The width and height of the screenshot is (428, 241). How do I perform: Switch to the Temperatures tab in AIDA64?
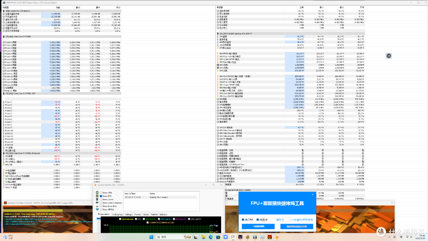click(103, 214)
